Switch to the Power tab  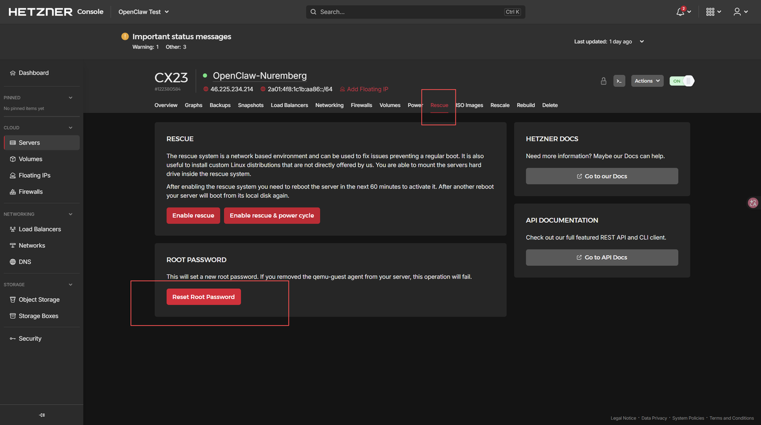coord(416,105)
